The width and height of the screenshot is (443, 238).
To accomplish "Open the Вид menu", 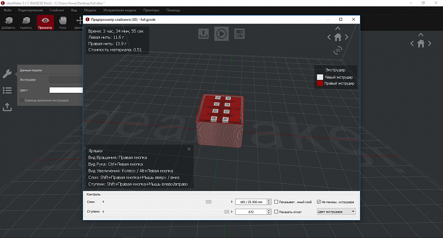I will click(x=74, y=10).
